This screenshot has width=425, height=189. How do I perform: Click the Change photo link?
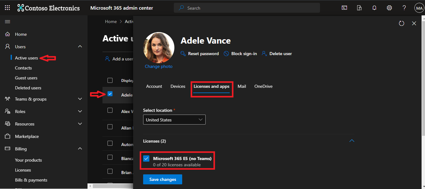click(x=159, y=66)
